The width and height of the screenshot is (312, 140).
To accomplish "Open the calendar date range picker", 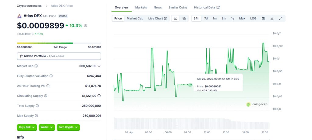I will [263, 19].
